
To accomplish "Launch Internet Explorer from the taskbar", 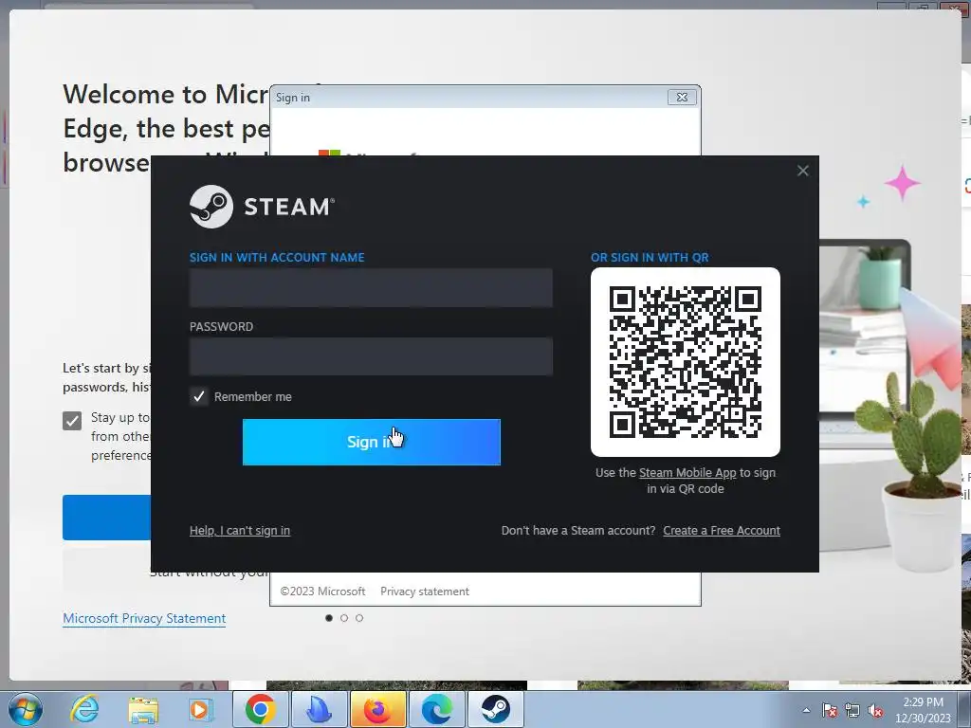I will tap(84, 709).
